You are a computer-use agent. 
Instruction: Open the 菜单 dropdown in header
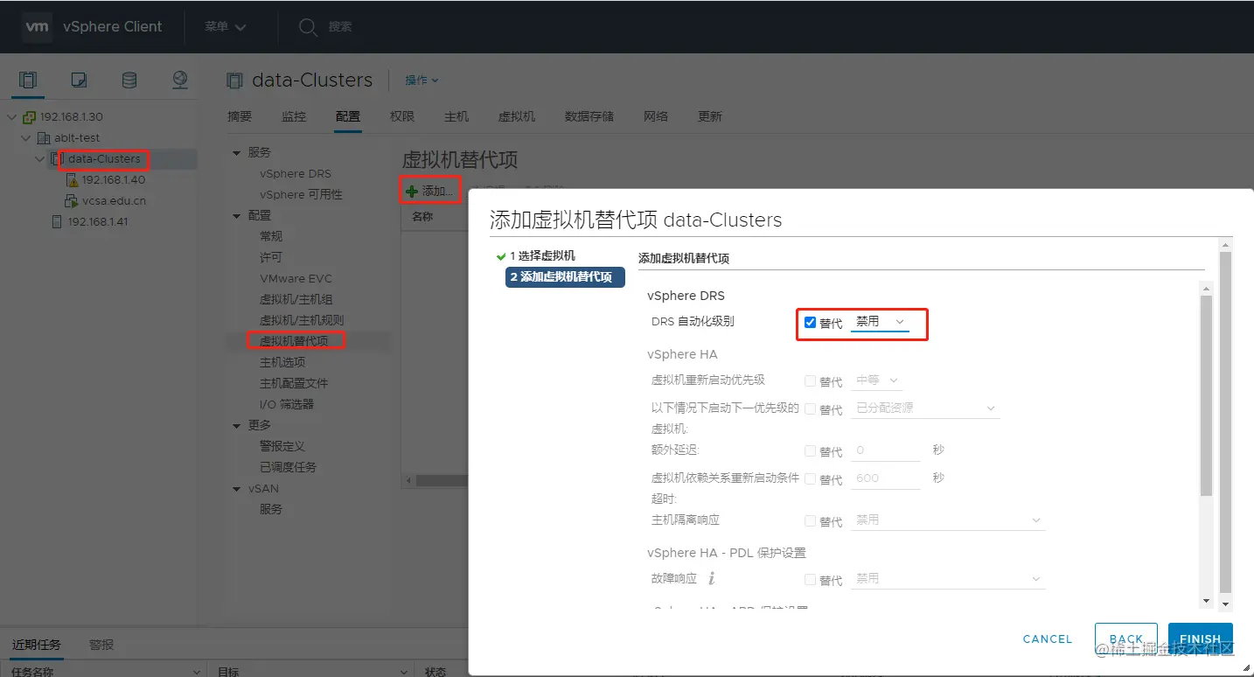(x=226, y=27)
